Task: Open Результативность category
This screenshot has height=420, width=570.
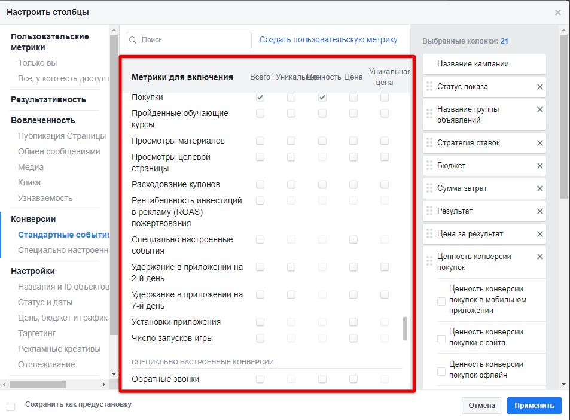Action: [x=48, y=99]
